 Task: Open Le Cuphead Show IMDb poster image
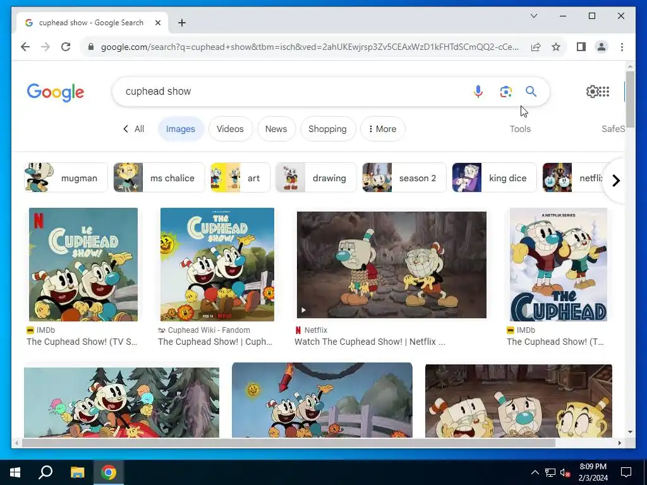tap(83, 265)
